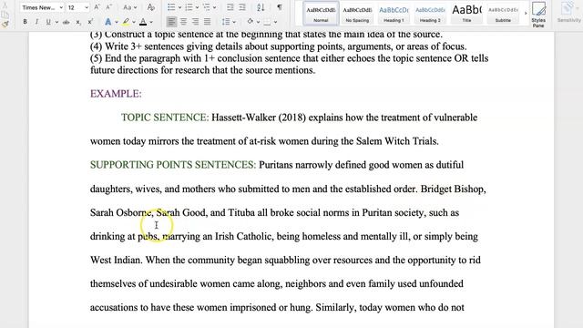The height and width of the screenshot is (328, 583).
Task: Toggle justify alignment
Action: point(207,22)
